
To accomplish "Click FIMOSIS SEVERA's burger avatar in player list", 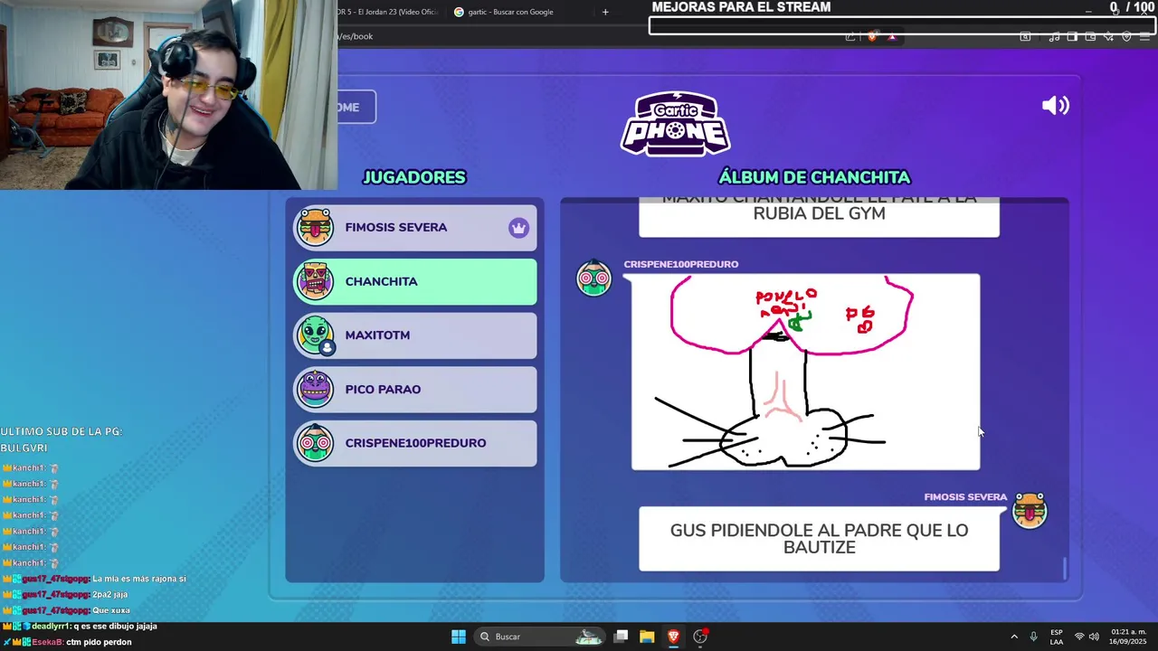I will pyautogui.click(x=315, y=227).
